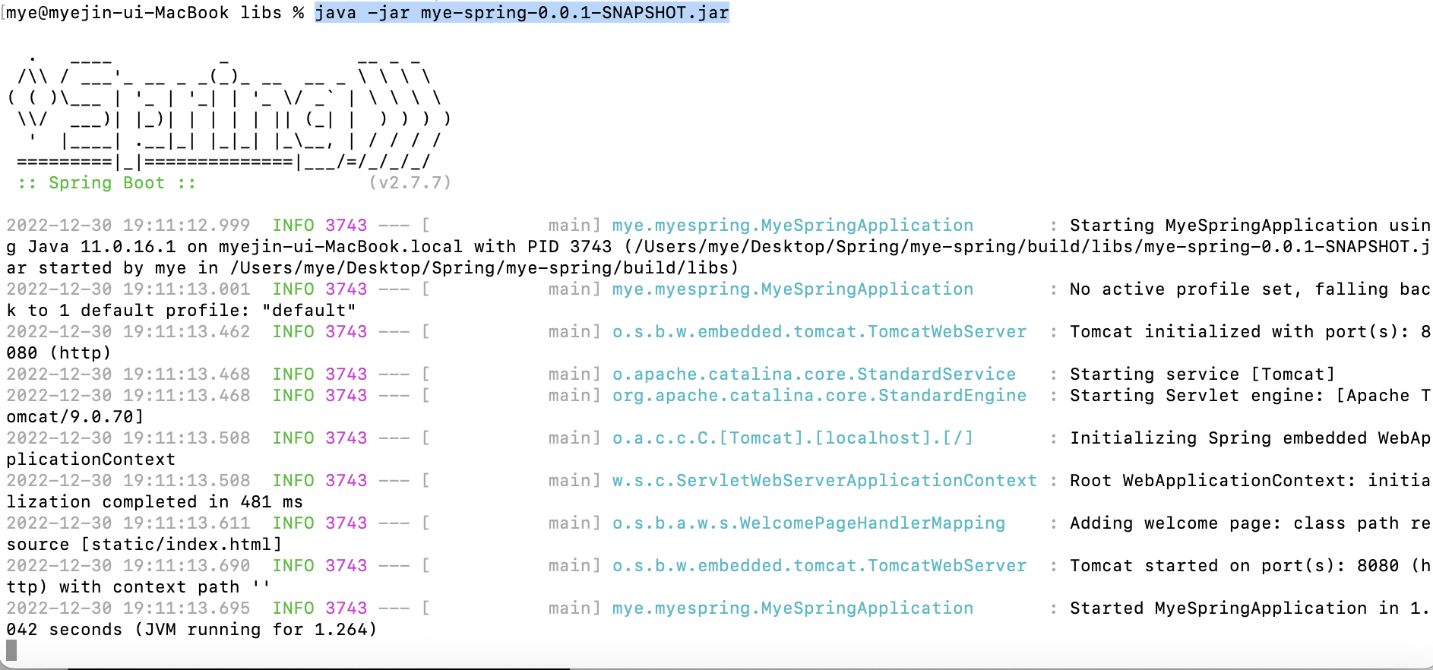Click "ttp) with context path ''" line

138,587
